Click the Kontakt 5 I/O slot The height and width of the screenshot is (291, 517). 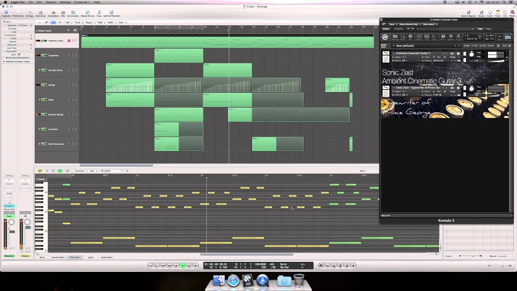tap(9, 206)
